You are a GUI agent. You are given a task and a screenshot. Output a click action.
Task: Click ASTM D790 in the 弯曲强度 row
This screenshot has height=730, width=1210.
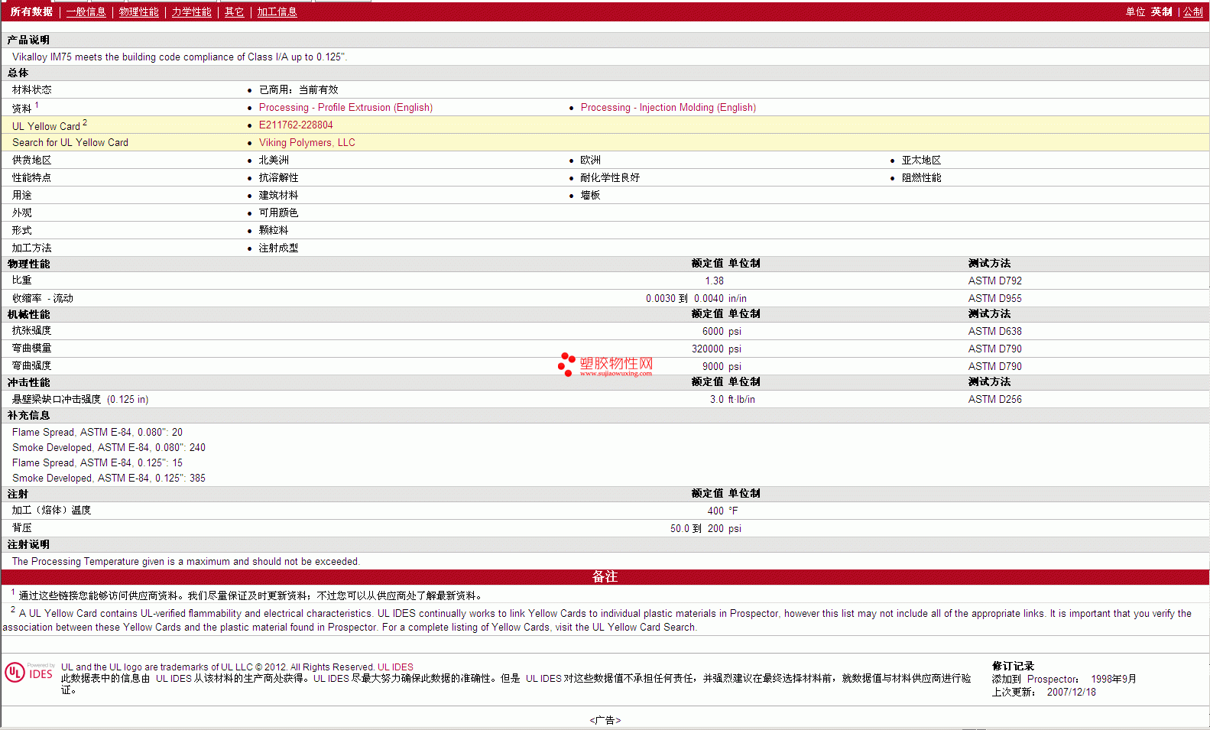[995, 367]
